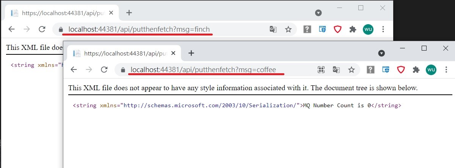Click translate icon in coffee window

336,69
